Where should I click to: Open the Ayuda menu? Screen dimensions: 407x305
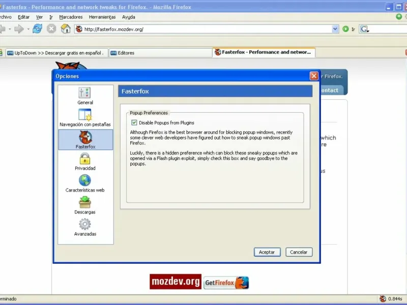(x=129, y=17)
